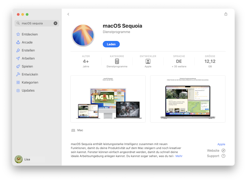Click the Mac laptop icon
Screen dimensions: 247x182
pyautogui.click(x=73, y=130)
